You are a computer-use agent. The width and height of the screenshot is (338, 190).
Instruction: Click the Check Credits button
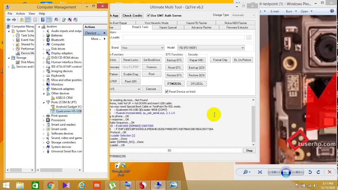coord(132,16)
